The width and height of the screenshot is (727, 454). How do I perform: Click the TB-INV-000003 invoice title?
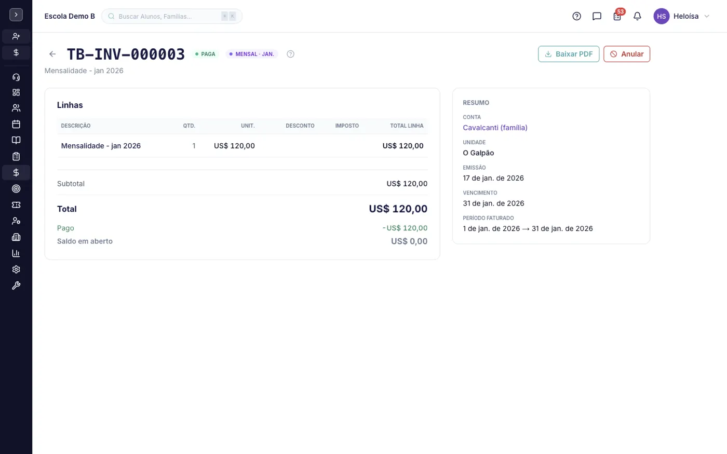(126, 54)
